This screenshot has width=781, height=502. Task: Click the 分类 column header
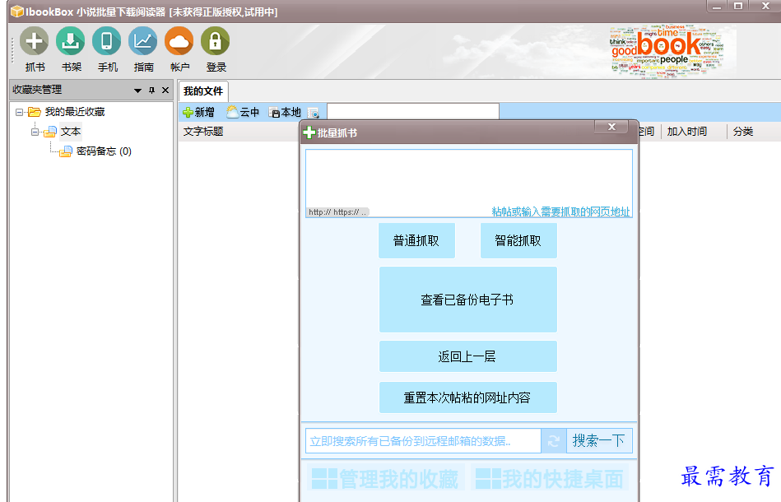742,132
